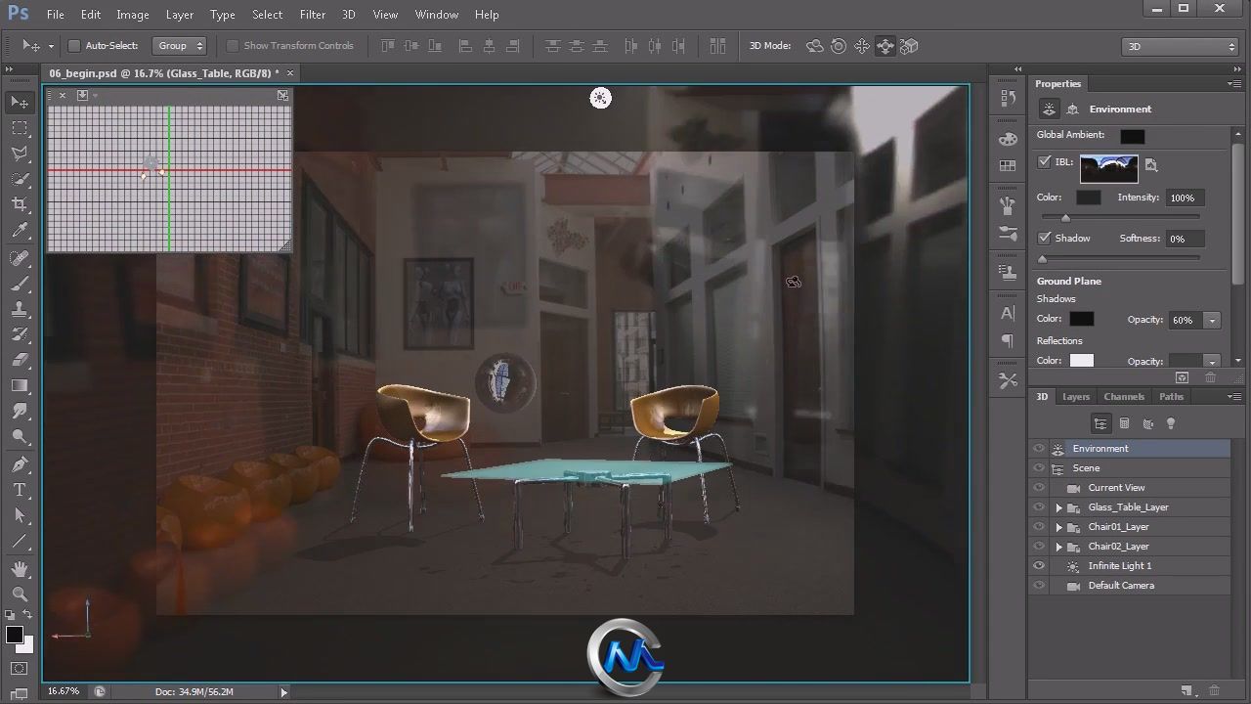Image resolution: width=1251 pixels, height=704 pixels.
Task: Open the History panel icon
Action: [x=1008, y=98]
